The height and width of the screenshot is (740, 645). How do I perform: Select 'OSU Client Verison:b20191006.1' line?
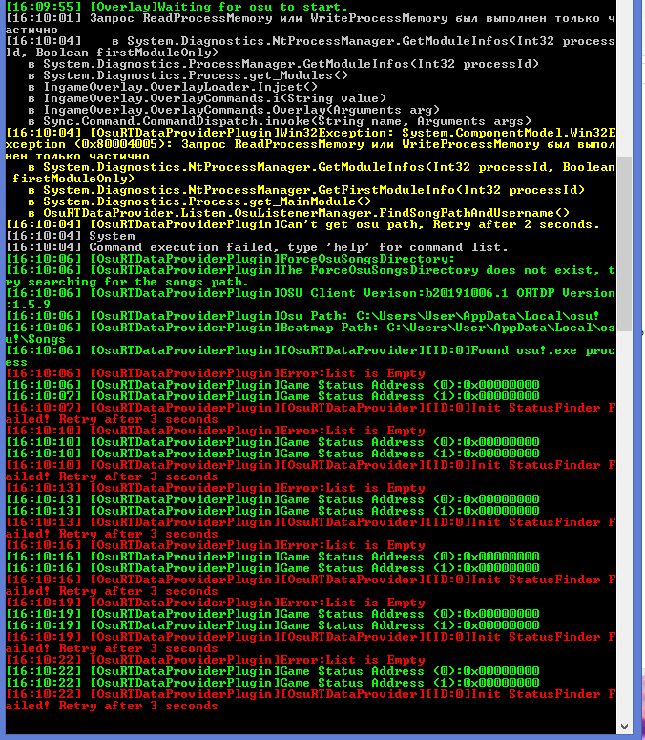(x=310, y=299)
